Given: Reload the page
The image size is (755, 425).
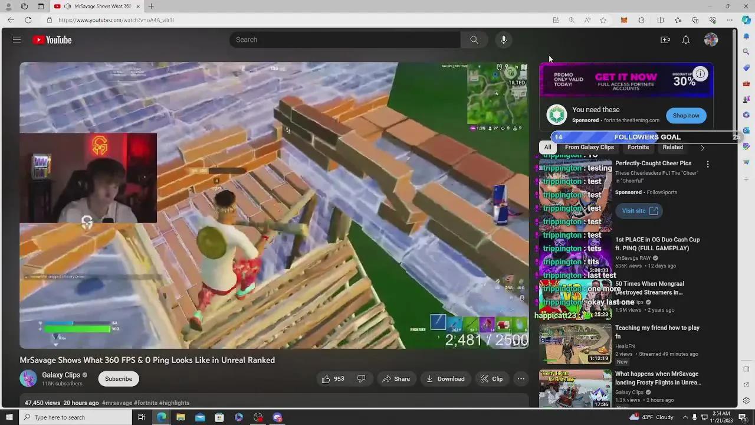Looking at the screenshot, I should [28, 20].
